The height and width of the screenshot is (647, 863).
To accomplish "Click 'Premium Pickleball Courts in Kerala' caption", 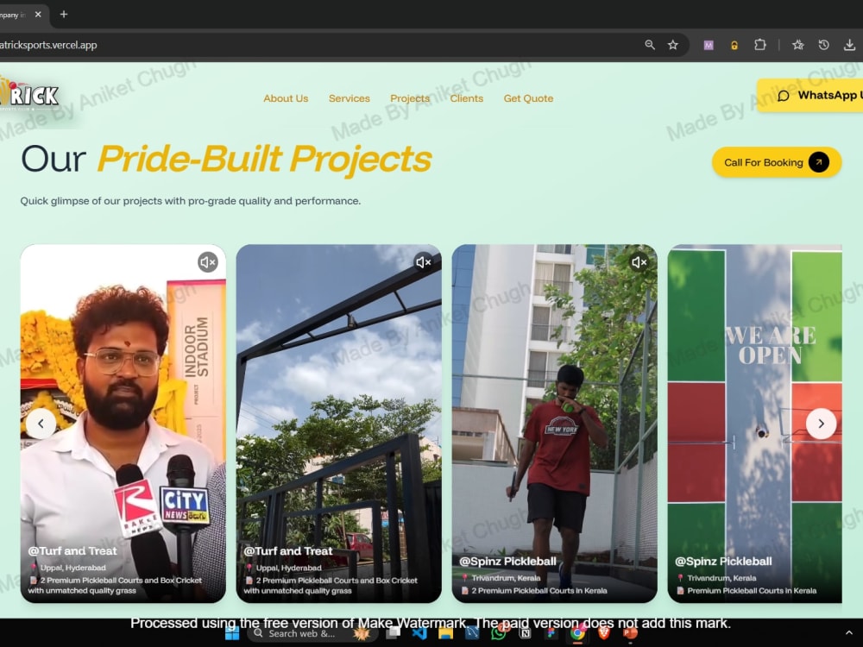I will coord(752,591).
